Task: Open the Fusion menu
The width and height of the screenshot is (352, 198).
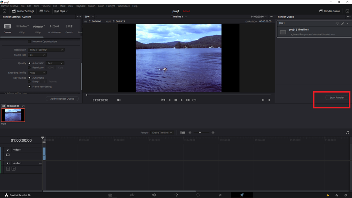Action: click(x=91, y=6)
